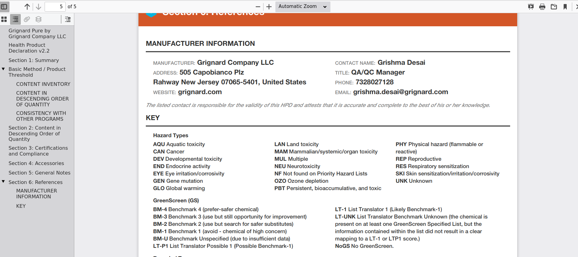The height and width of the screenshot is (257, 578).
Task: Open the Automatic Zoom dropdown
Action: [303, 6]
